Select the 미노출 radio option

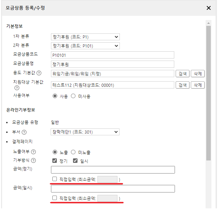point(73,152)
